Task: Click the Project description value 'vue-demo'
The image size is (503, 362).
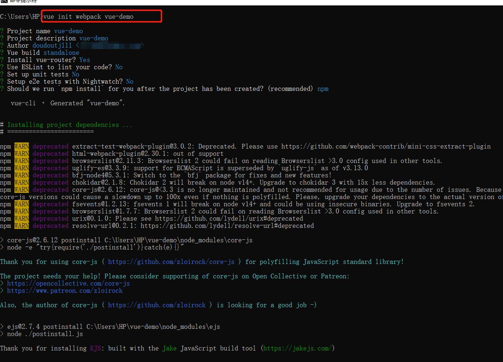Action: click(x=94, y=38)
